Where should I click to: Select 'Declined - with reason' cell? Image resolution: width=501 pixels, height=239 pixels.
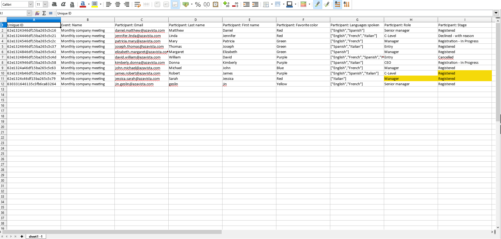(465, 36)
